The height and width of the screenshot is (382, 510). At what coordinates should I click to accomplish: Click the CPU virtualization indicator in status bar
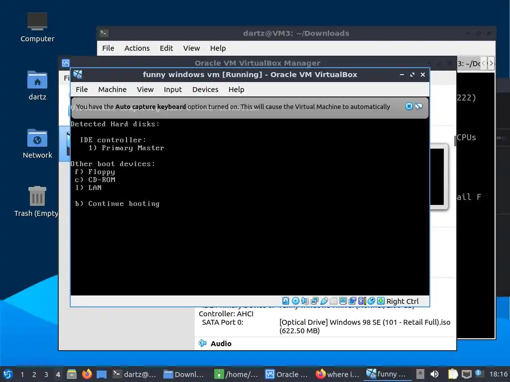(362, 301)
